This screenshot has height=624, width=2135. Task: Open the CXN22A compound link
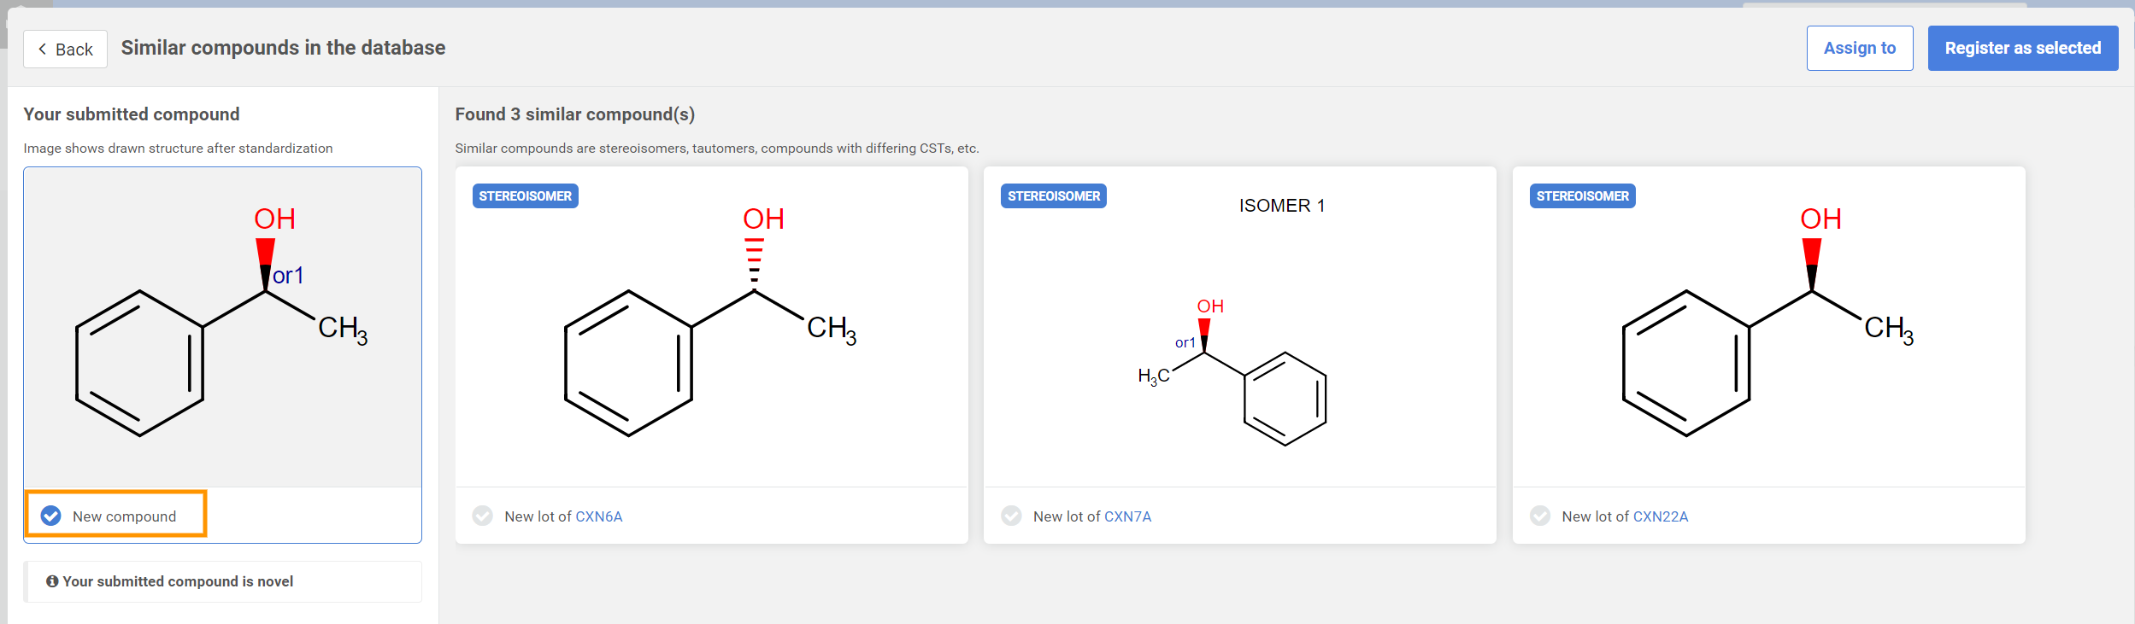pos(1660,516)
